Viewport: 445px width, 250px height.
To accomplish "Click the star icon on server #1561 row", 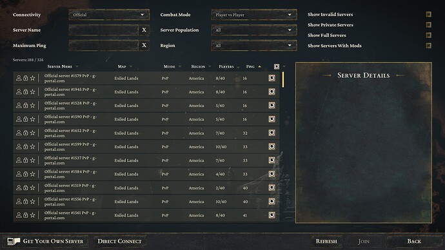I will (33, 215).
